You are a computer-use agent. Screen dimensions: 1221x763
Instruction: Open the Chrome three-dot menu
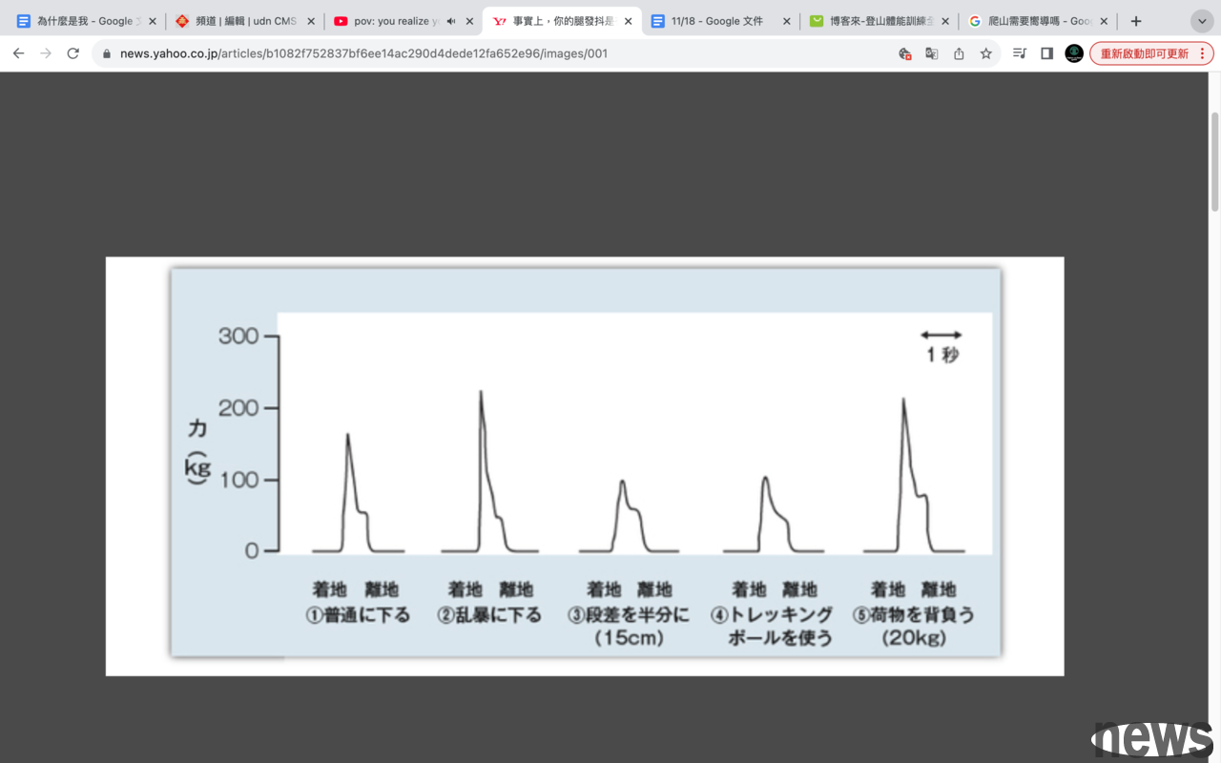click(x=1202, y=53)
